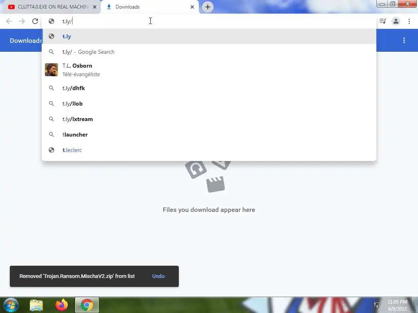The image size is (418, 313).
Task: Click the network tray icon
Action: [x=377, y=305]
